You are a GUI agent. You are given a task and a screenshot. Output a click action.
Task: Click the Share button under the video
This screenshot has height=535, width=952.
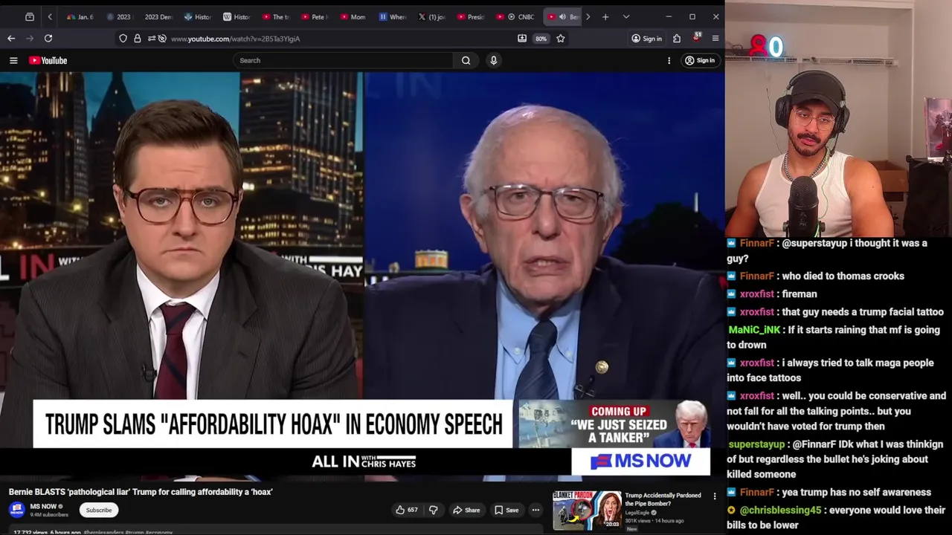(466, 510)
